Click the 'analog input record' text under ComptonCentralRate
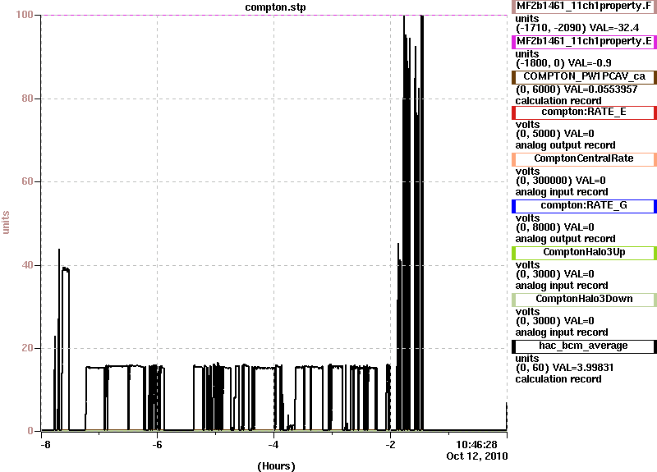This screenshot has width=657, height=472. tap(562, 192)
